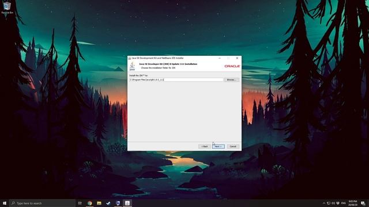
Task: Open Task View from the taskbar
Action: pos(80,203)
